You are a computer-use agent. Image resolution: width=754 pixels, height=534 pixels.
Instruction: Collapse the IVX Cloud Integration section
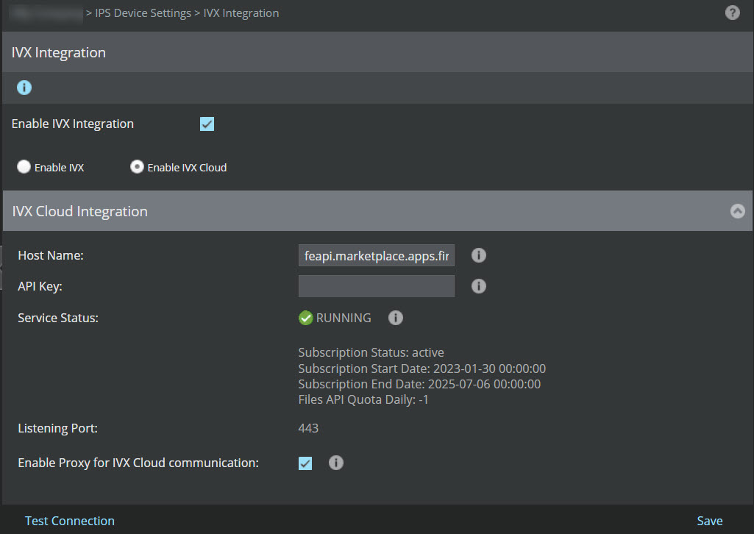coord(737,211)
